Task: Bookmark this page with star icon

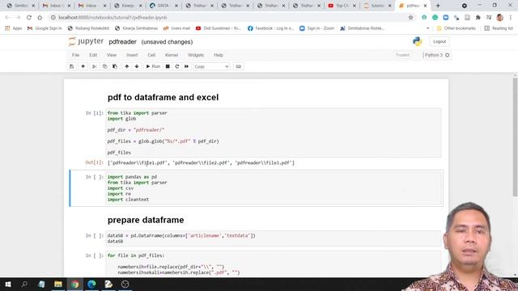Action: coord(410,18)
